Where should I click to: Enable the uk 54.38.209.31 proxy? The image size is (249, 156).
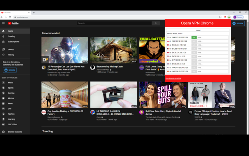point(194,56)
